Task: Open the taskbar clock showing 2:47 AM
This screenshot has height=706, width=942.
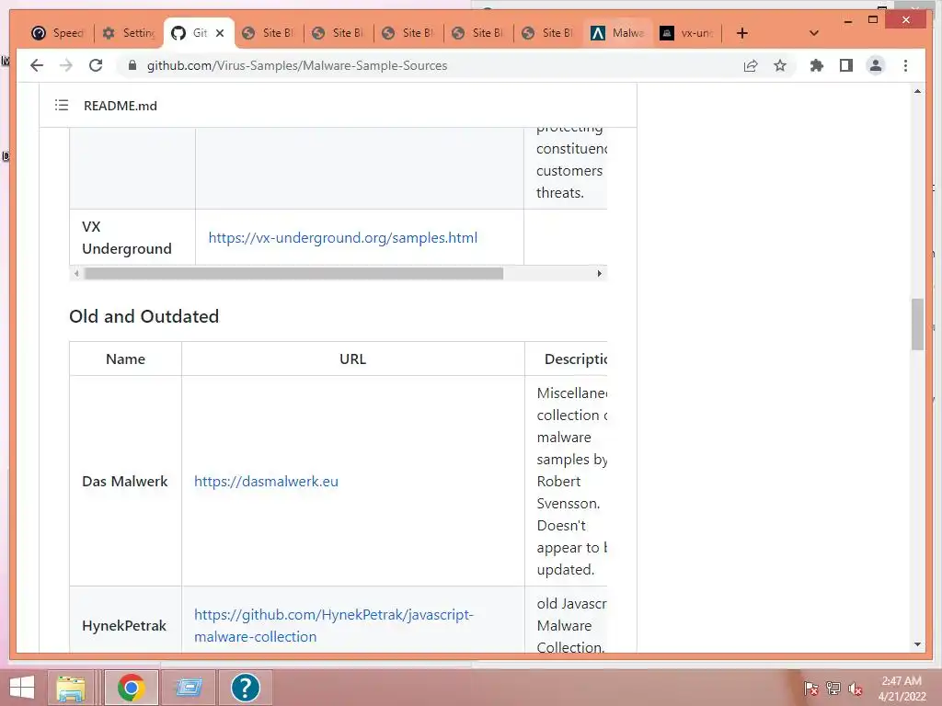Action: coord(902,689)
